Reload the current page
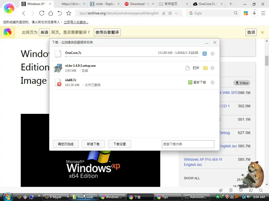 tap(42, 13)
